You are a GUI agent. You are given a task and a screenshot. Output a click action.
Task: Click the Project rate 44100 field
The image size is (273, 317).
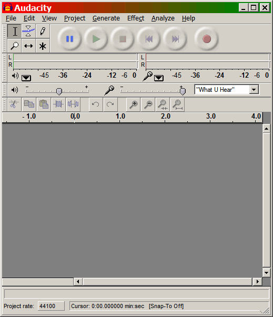click(x=51, y=306)
